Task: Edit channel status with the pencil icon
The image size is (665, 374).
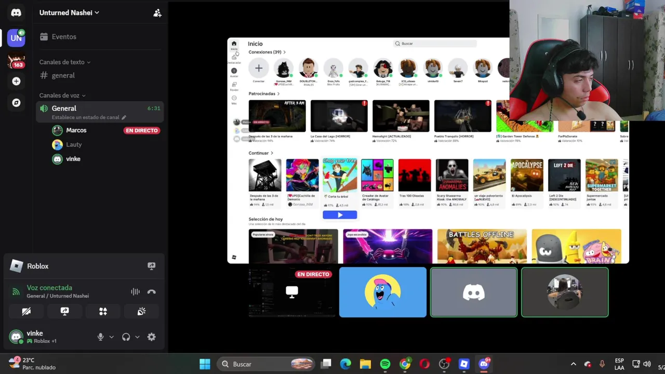Action: [124, 117]
